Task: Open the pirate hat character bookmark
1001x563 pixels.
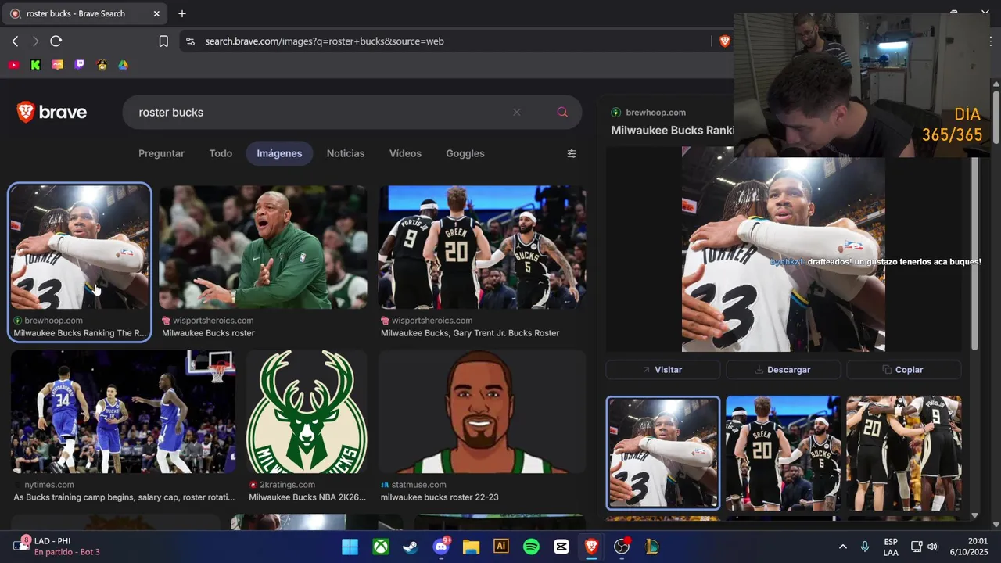Action: click(101, 65)
